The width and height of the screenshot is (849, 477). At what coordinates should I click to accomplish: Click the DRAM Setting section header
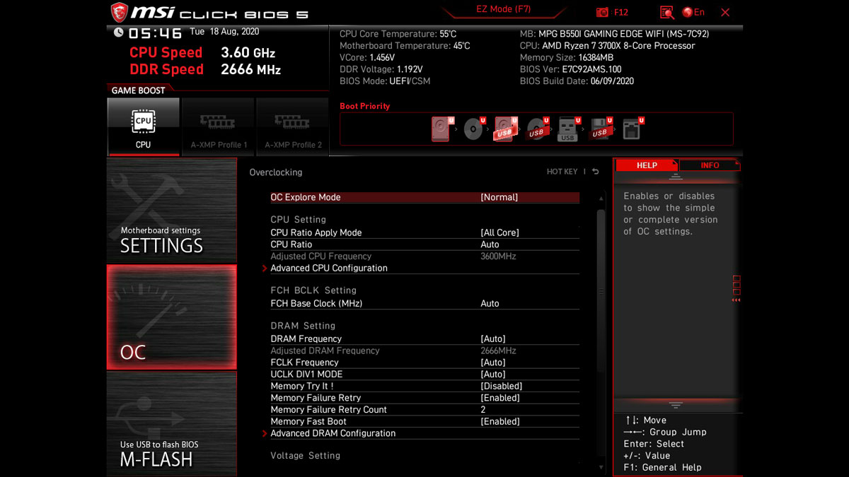pyautogui.click(x=303, y=326)
